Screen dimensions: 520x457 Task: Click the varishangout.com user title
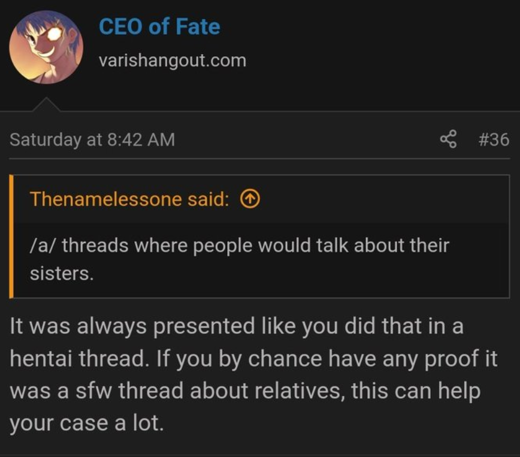pos(173,60)
